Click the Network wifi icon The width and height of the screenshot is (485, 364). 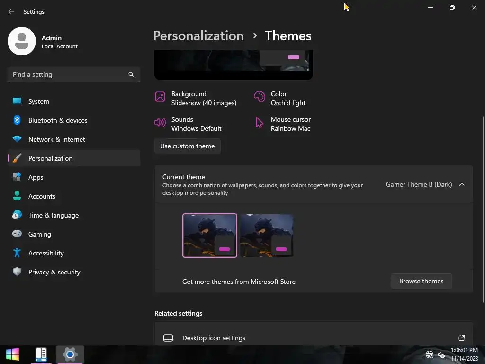[17, 139]
